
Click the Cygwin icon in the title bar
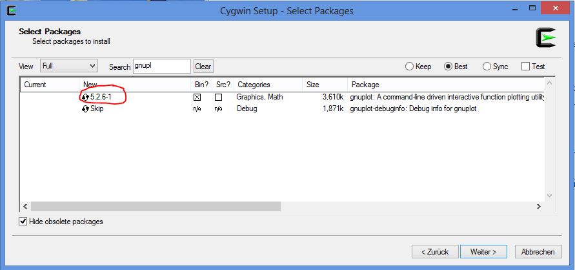coord(12,10)
